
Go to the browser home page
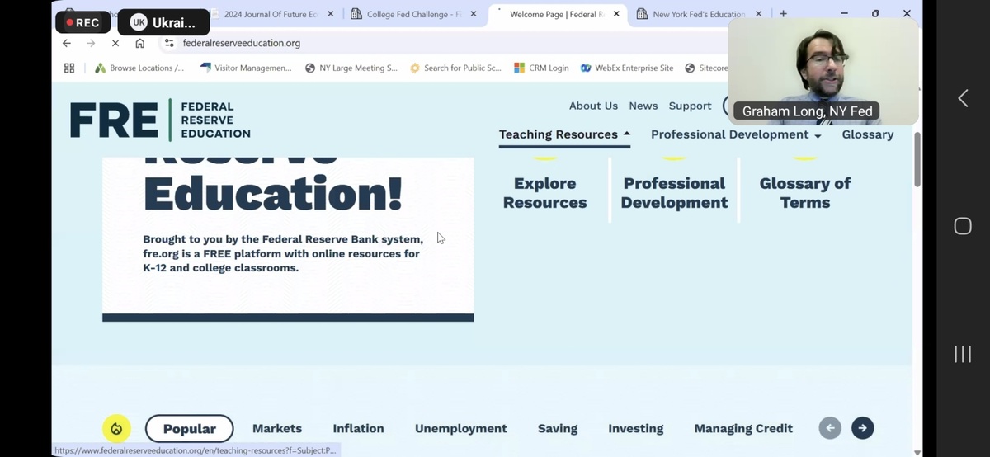(140, 43)
